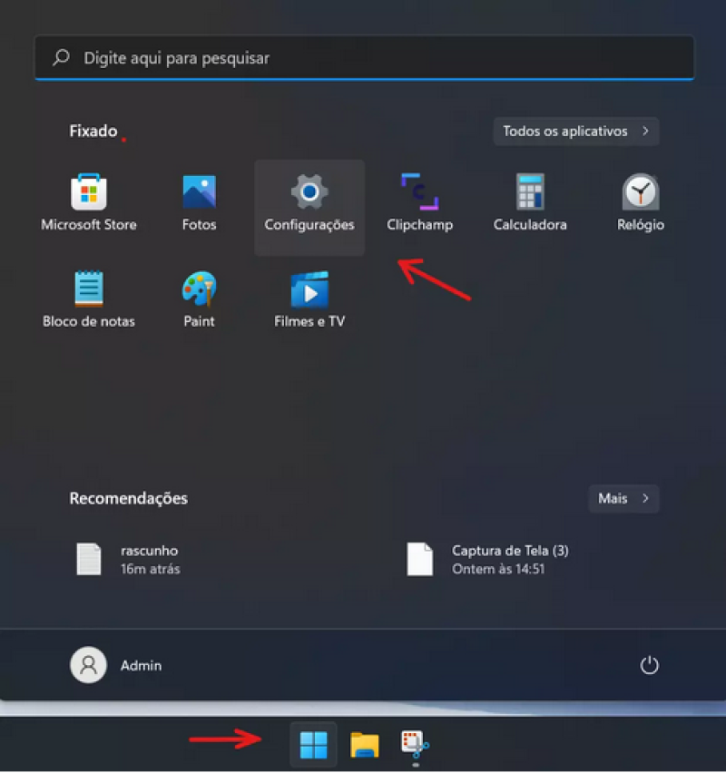Screen dimensions: 726x773
Task: Launch Bloco de notas
Action: (x=89, y=299)
